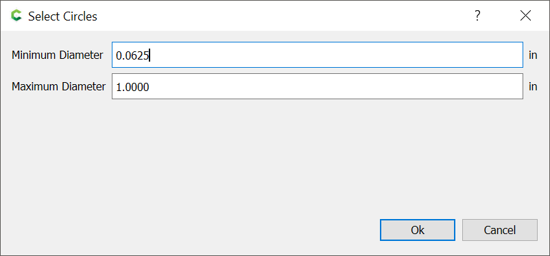Click the 'in' unit beside Minimum Diameter

pos(533,55)
